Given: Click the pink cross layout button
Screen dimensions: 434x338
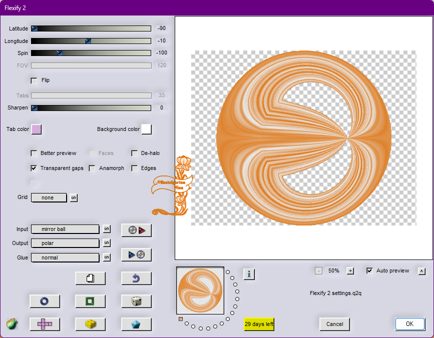Looking at the screenshot, I should pos(45,324).
